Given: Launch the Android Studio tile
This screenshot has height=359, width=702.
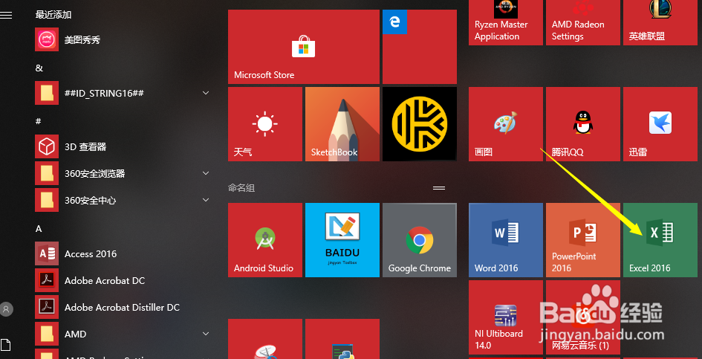Looking at the screenshot, I should point(265,240).
